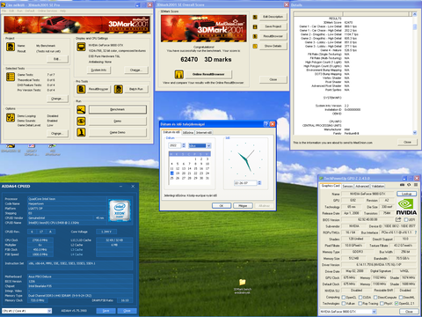Click Details window scrollbar down arrow
The width and height of the screenshot is (422, 317).
point(415,133)
